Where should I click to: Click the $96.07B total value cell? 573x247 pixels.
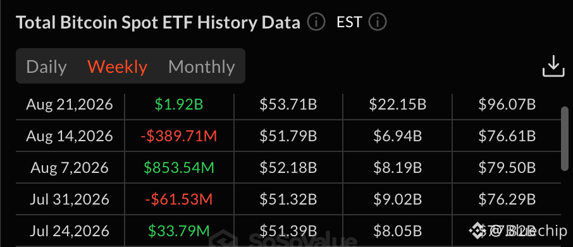click(507, 105)
